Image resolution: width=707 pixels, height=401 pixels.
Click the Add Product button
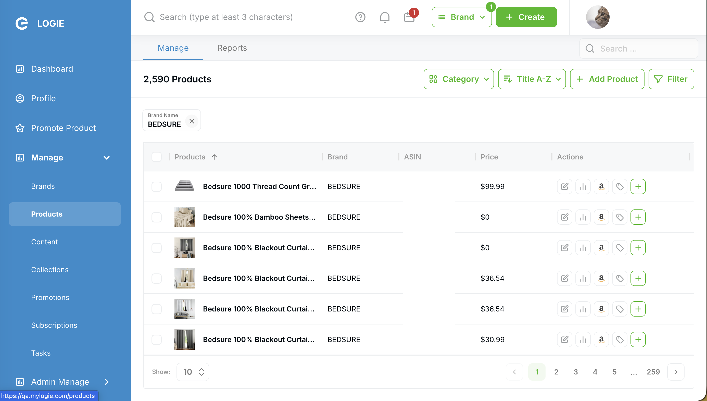(607, 79)
